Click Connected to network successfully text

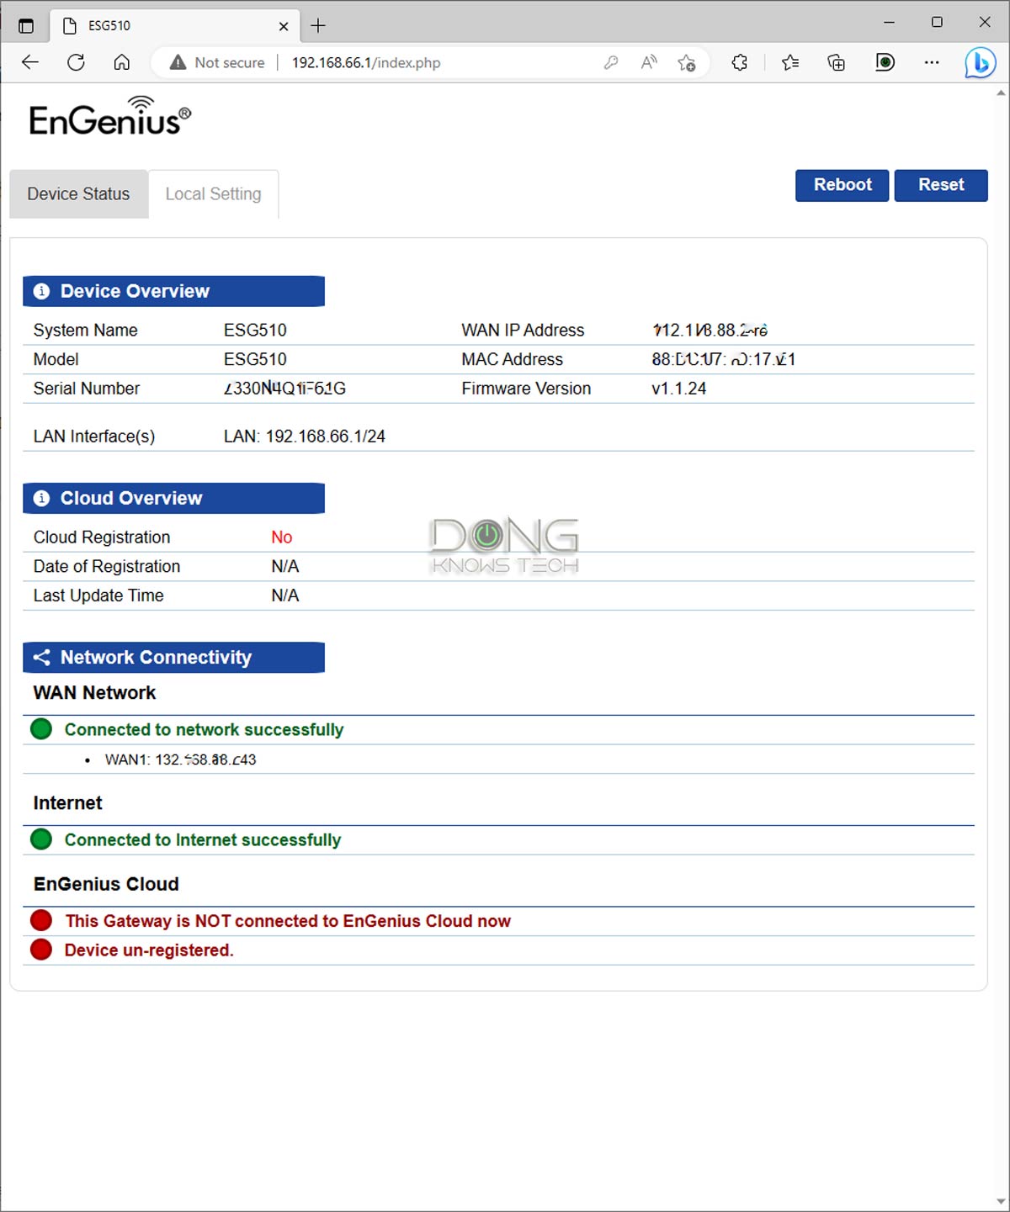coord(205,730)
